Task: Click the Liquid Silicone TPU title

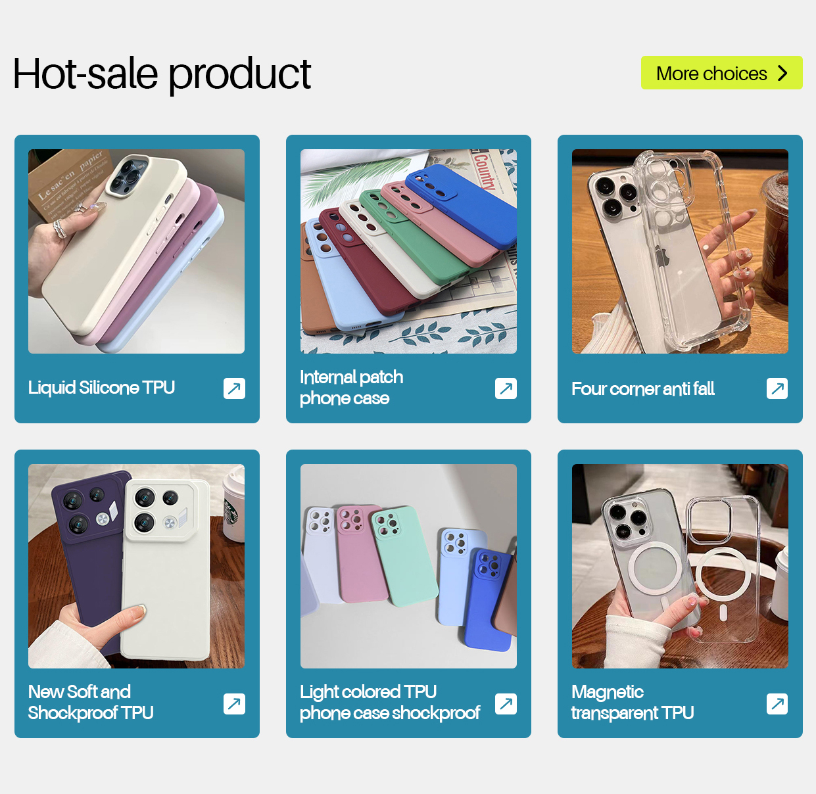Action: click(101, 388)
